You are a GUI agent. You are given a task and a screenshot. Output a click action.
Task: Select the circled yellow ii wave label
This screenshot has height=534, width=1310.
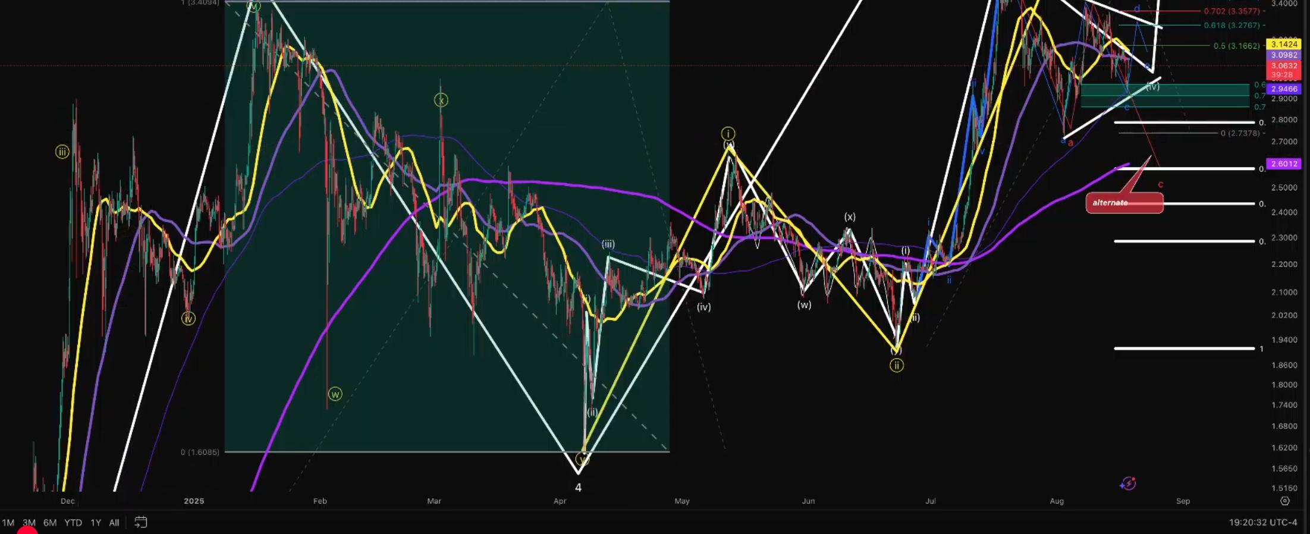(896, 366)
